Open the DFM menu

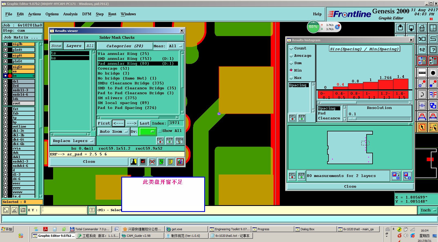click(87, 14)
